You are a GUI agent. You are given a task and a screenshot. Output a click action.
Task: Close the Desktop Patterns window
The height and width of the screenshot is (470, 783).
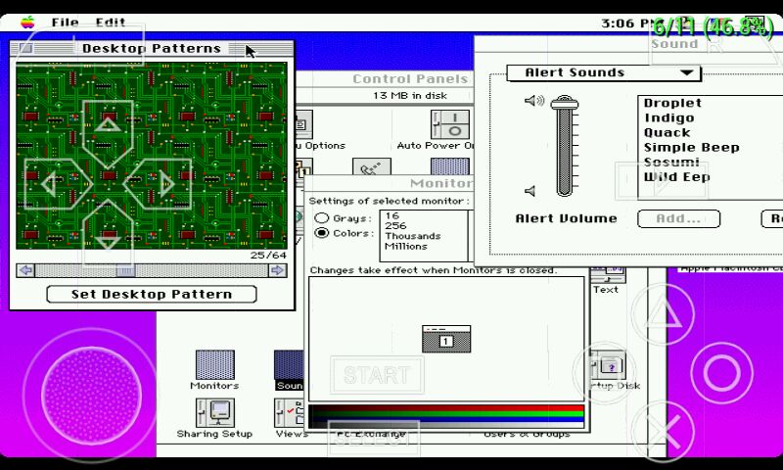pyautogui.click(x=26, y=48)
